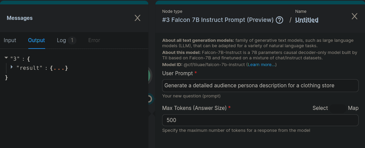Close the Messages panel
365x148 pixels.
coord(138,18)
